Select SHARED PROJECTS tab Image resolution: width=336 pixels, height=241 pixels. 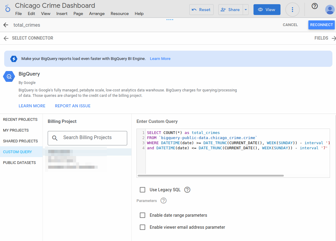[x=21, y=141]
